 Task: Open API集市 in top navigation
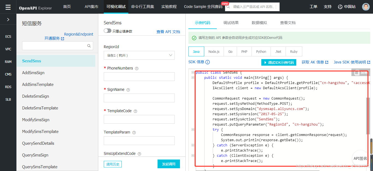pos(91,7)
